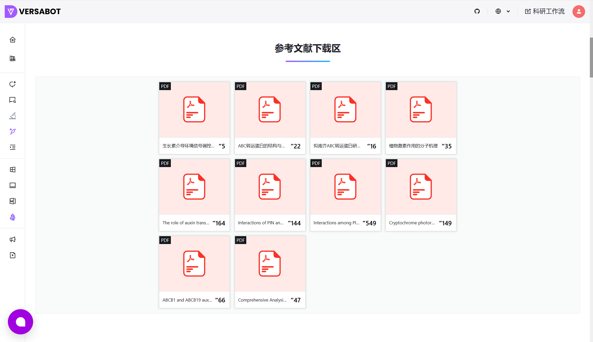Screen dimensions: 593x342
Task: Open the video play file icon
Action: pos(13,255)
